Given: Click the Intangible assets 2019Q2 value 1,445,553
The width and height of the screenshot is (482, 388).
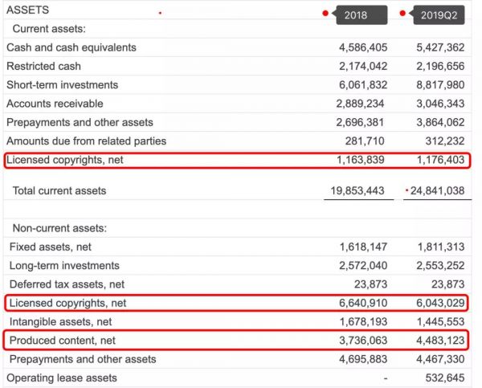Looking at the screenshot, I should click(440, 322).
